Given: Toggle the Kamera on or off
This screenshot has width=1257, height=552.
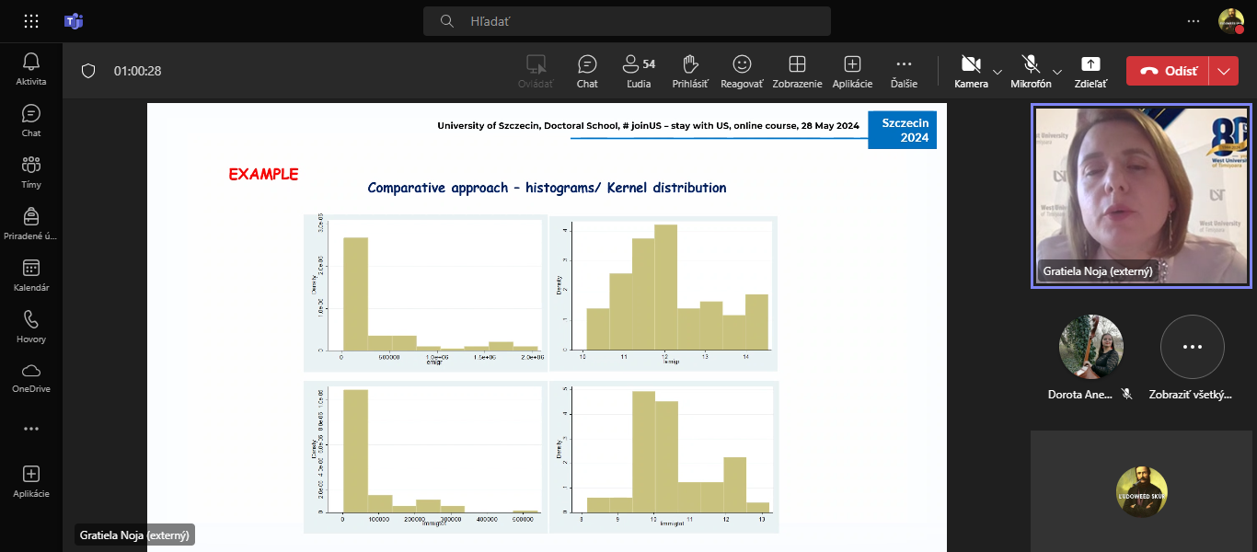Looking at the screenshot, I should pos(971,71).
